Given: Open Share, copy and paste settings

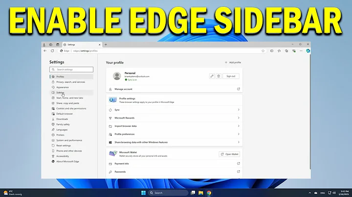Looking at the screenshot, I should pos(71,103).
